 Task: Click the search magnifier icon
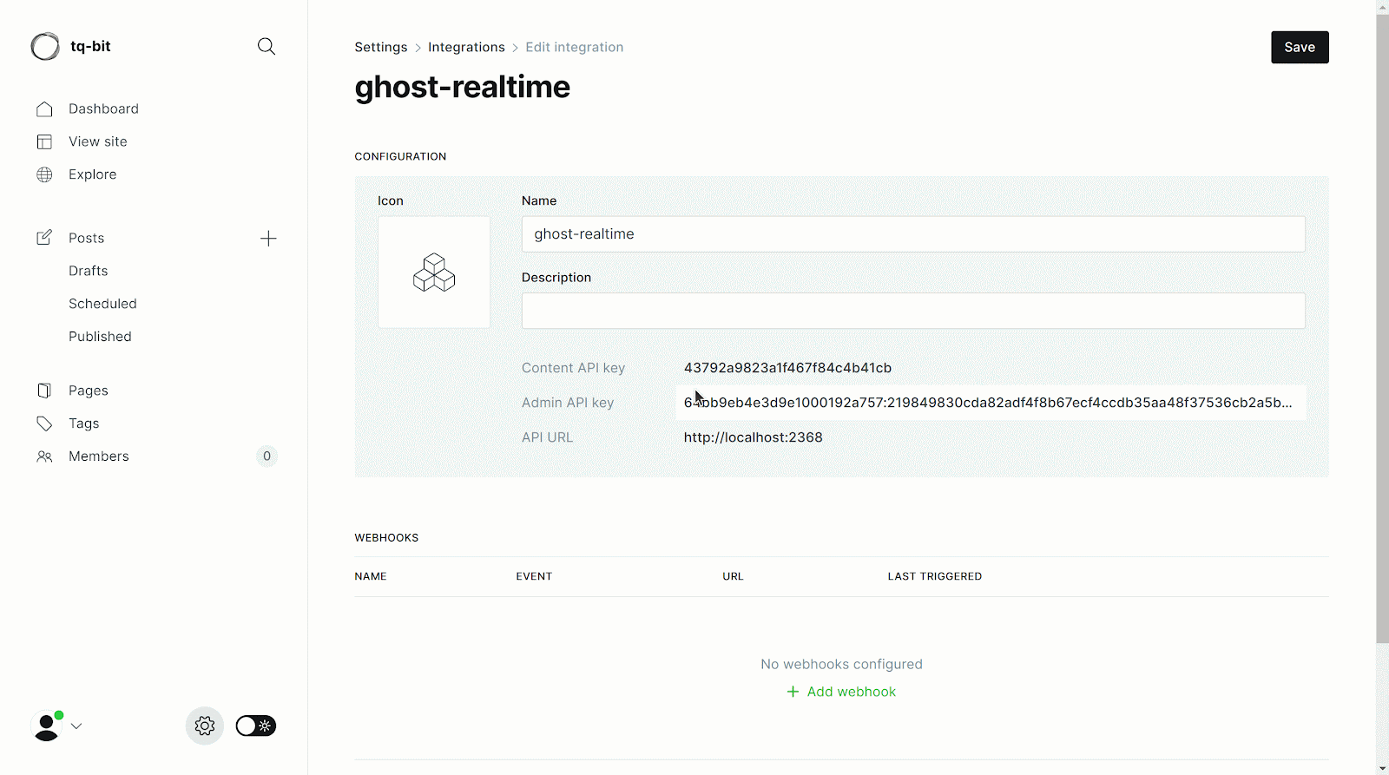coord(267,47)
